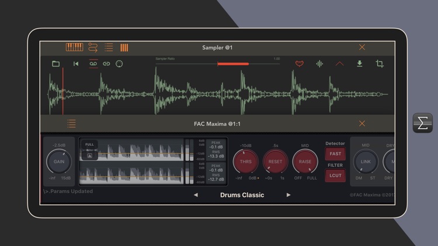438x246 pixels.
Task: Close the FAC Maxima @1:1 panel
Action: [x=362, y=124]
